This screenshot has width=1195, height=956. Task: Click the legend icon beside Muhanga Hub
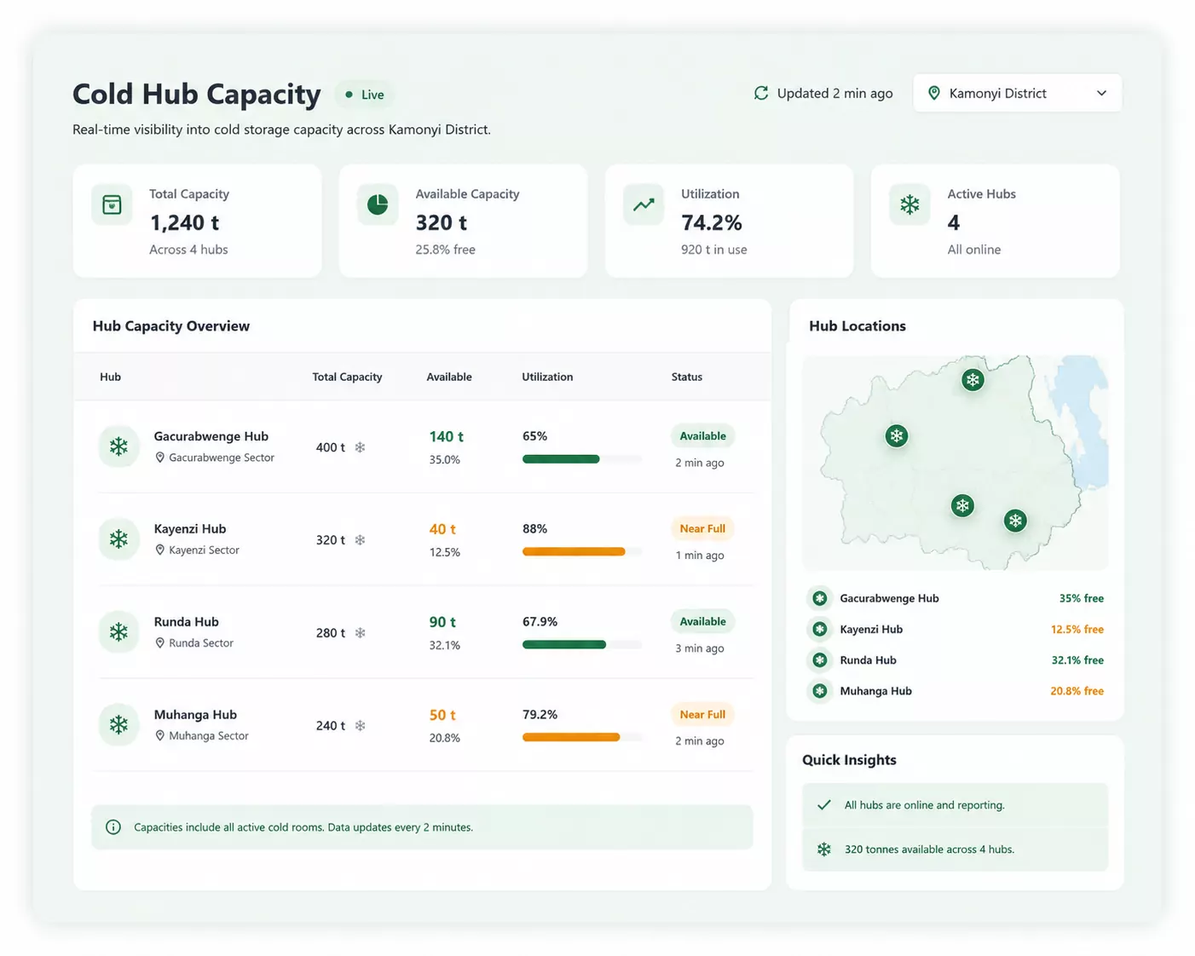coord(820,691)
